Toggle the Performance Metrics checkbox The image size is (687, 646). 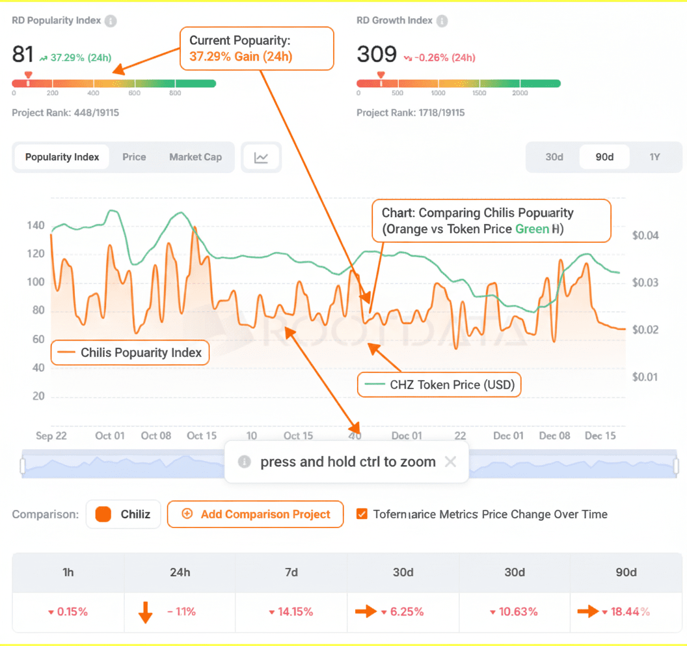pyautogui.click(x=362, y=514)
